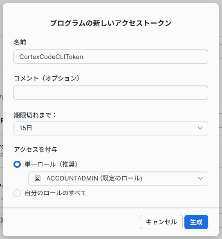Click the 自分のロールのすべて label text
Screen dimensions: 222x239
(x=56, y=193)
